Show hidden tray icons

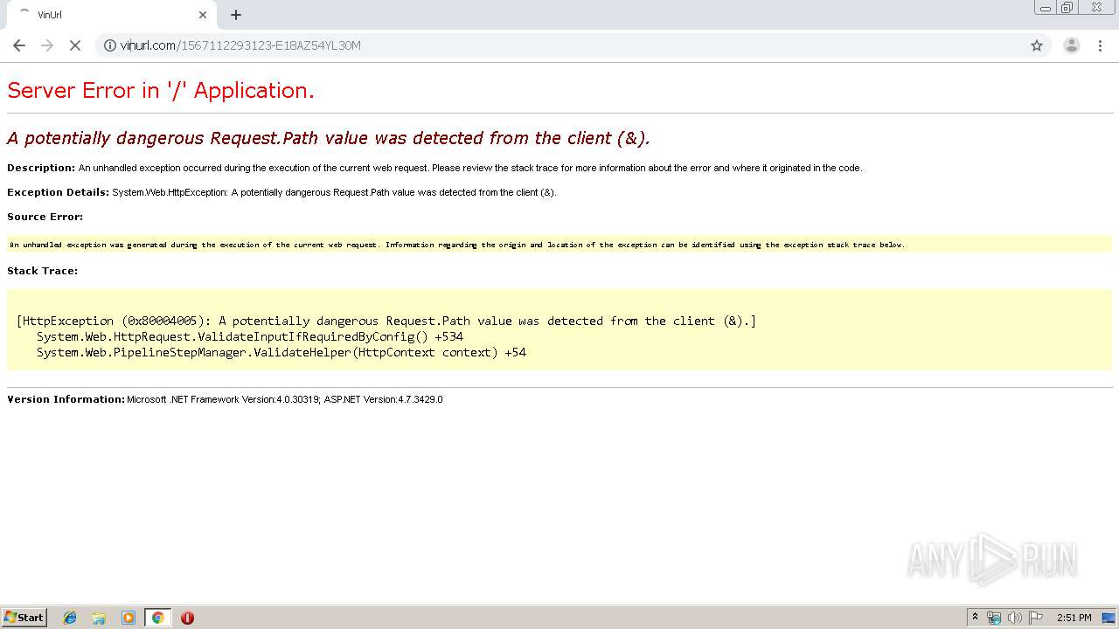point(976,618)
